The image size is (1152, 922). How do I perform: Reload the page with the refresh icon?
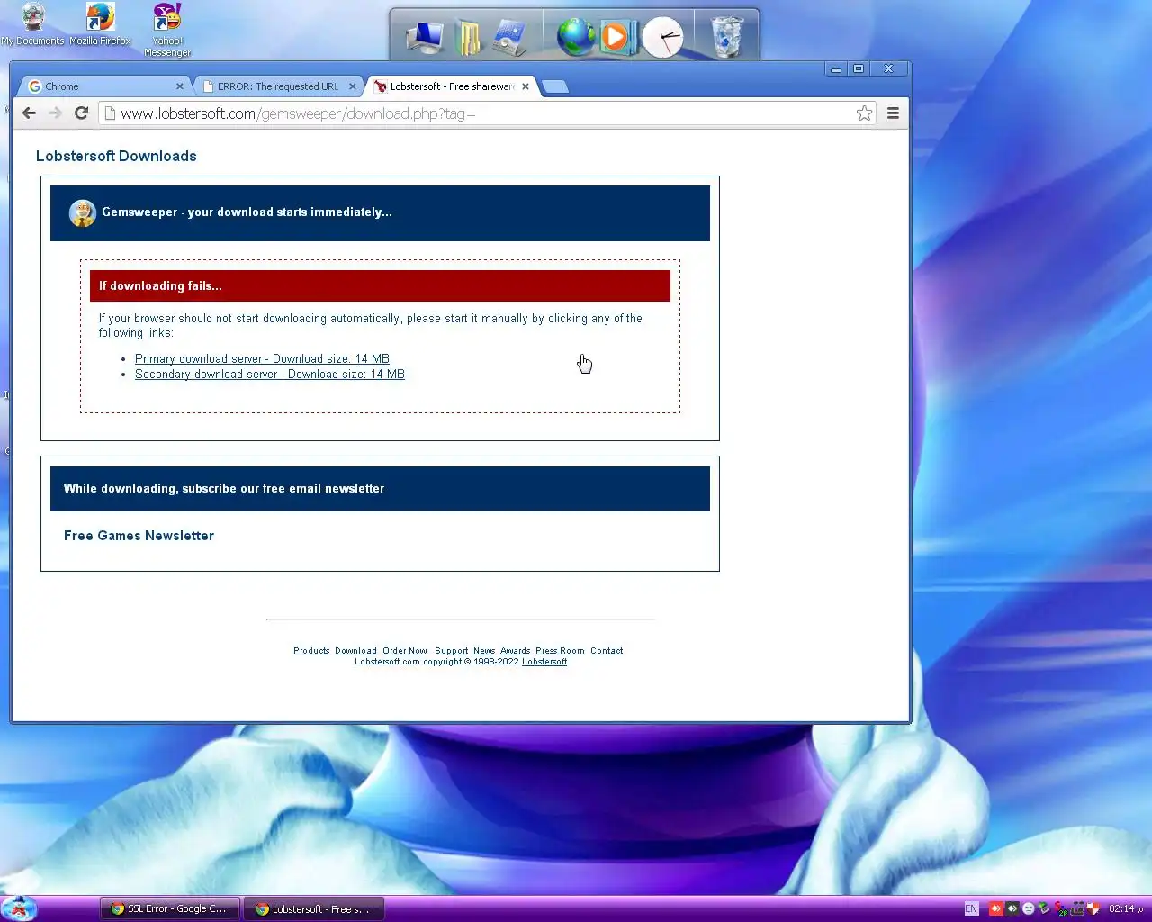click(x=81, y=113)
